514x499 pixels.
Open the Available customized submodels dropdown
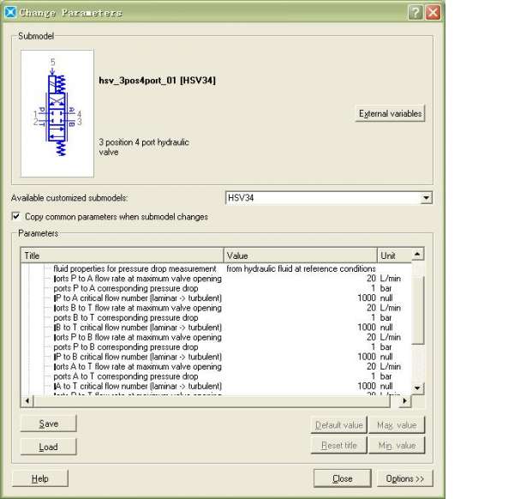[x=427, y=198]
